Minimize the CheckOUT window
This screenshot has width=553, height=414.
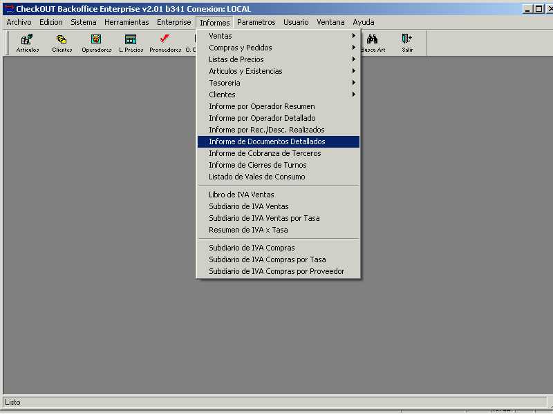click(x=527, y=9)
